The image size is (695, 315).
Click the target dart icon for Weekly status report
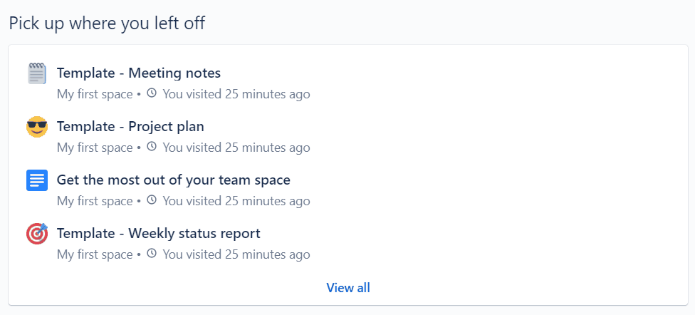click(x=37, y=233)
